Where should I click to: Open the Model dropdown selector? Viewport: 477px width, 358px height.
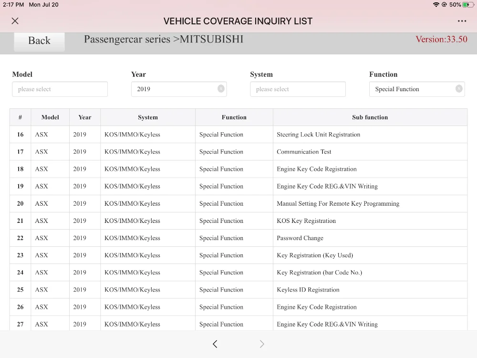60,89
